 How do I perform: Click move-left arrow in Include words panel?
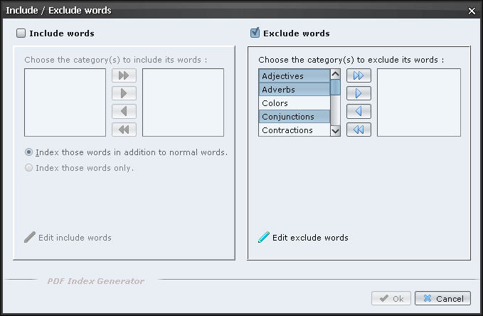pos(124,111)
